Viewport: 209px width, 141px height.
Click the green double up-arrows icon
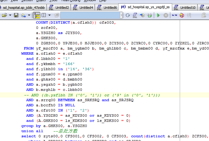click(149, 15)
